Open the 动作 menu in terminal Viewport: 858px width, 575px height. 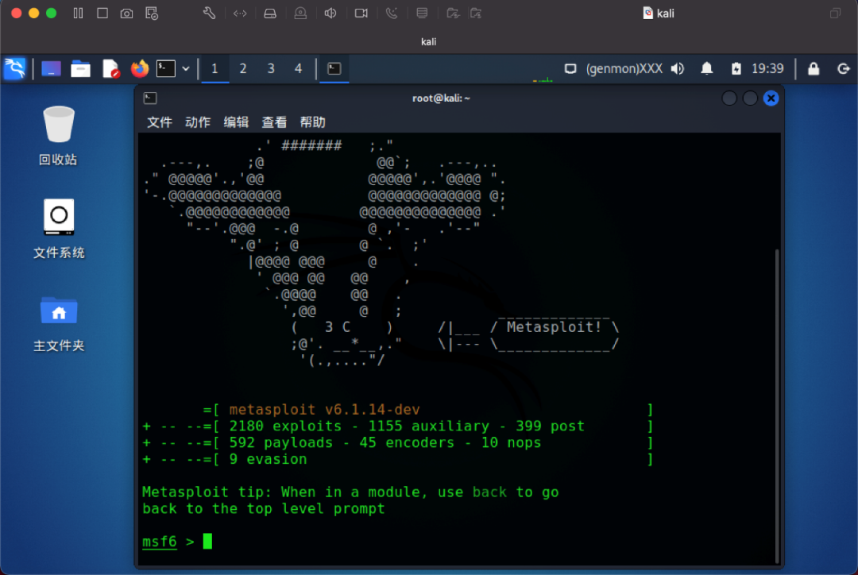pyautogui.click(x=198, y=122)
